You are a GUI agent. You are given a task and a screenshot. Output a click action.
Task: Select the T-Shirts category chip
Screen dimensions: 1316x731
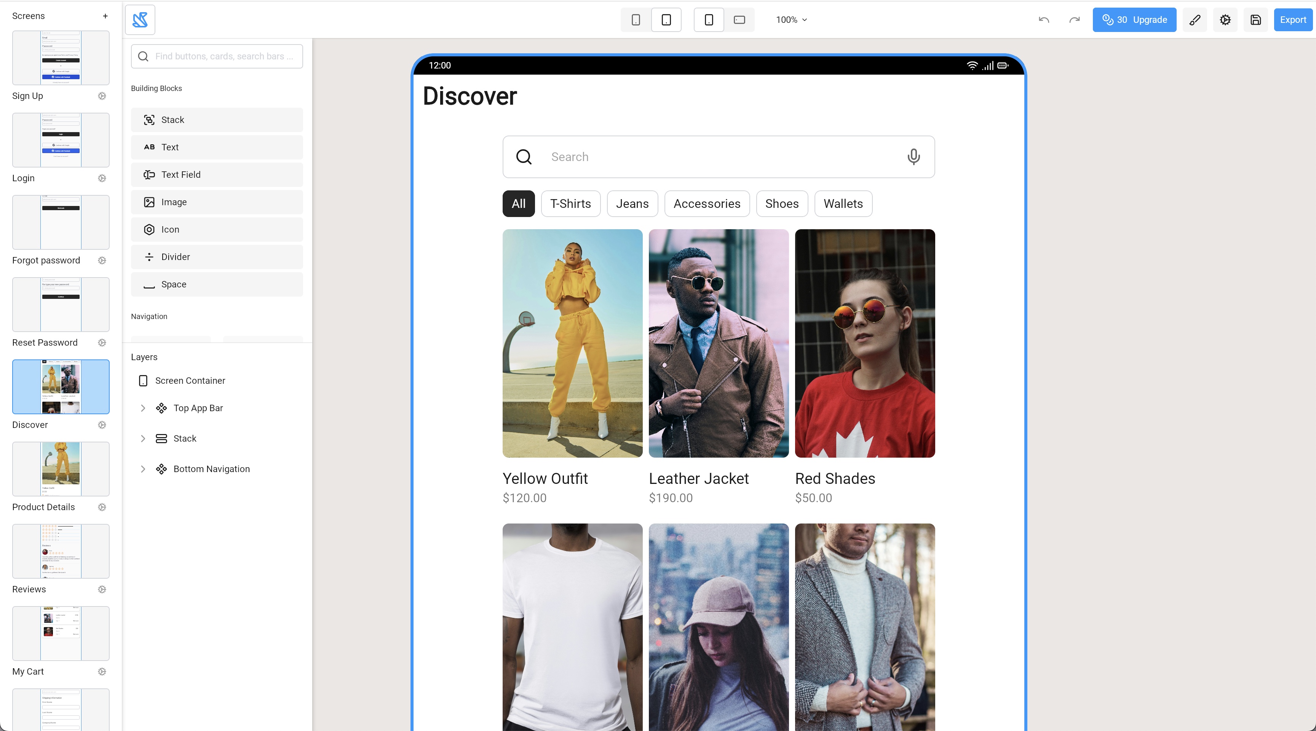tap(570, 204)
